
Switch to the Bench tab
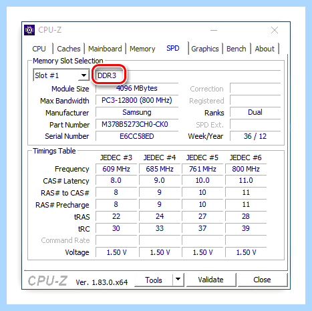pyautogui.click(x=237, y=49)
